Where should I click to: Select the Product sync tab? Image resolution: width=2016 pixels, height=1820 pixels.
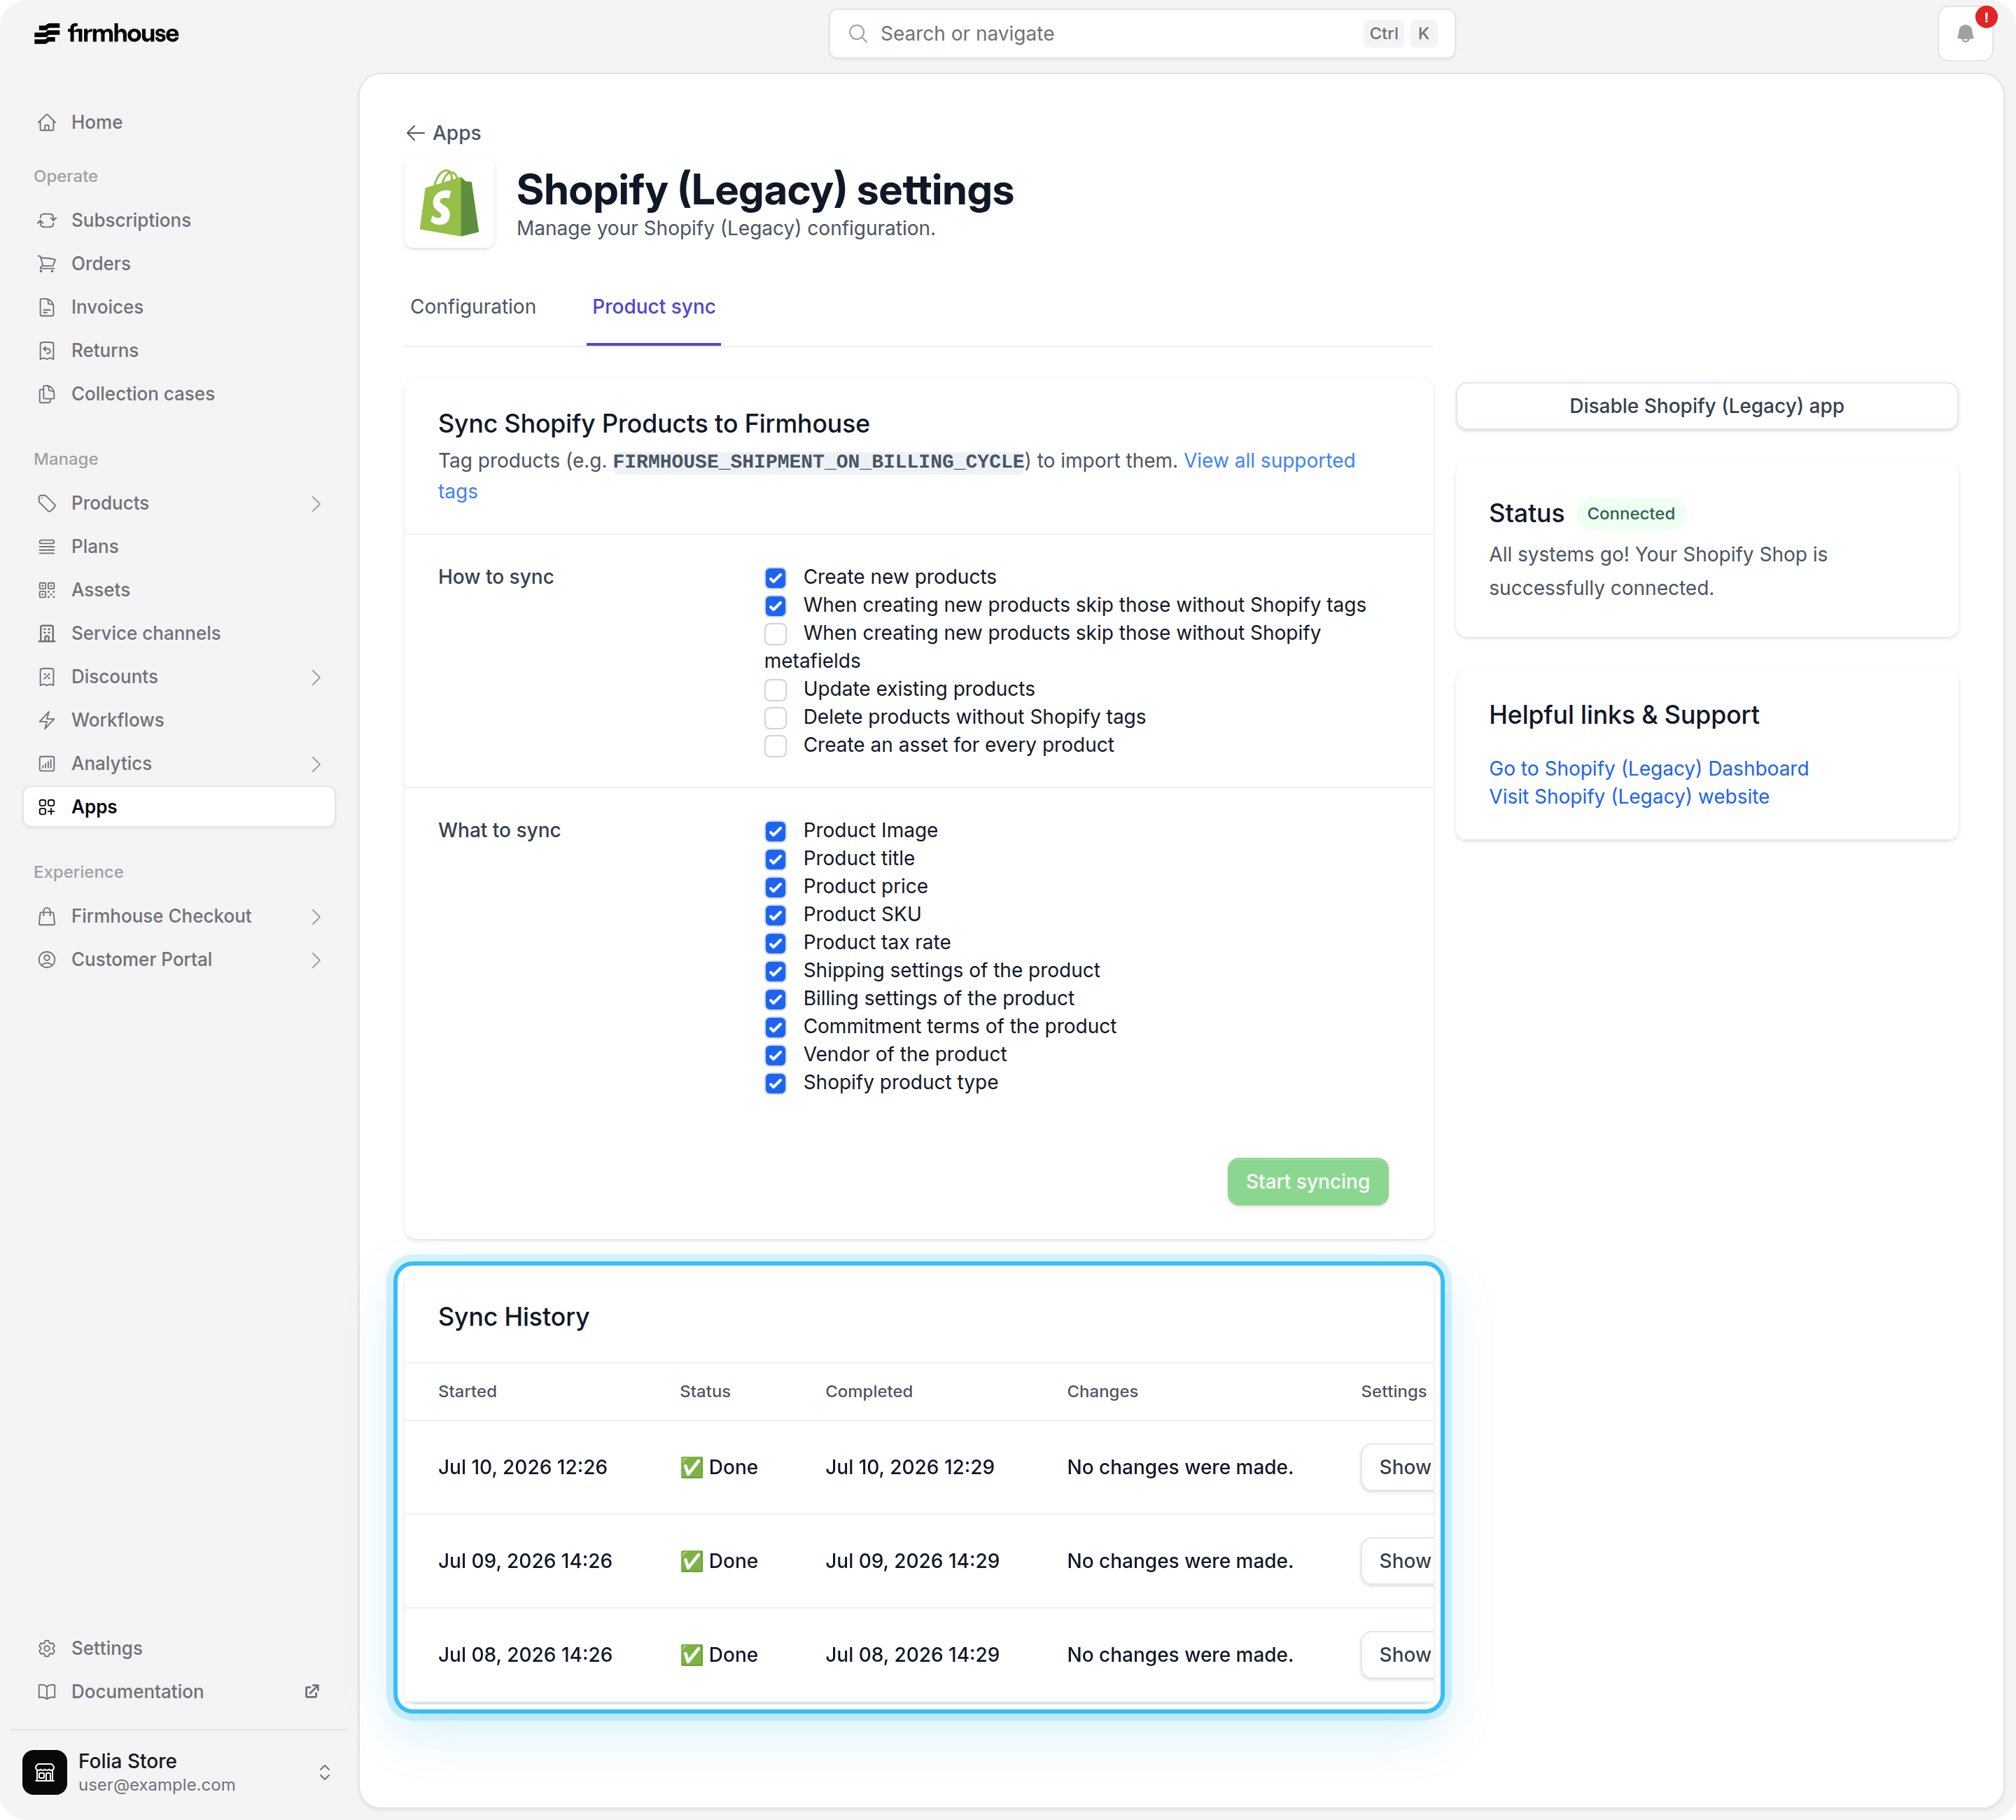(x=653, y=307)
